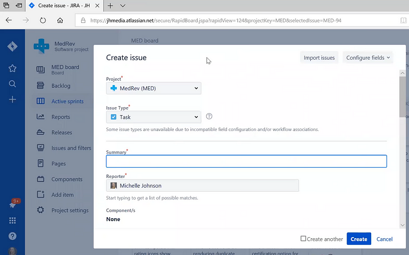
Task: Click the dialog scrollbar down arrow
Action: (x=402, y=225)
